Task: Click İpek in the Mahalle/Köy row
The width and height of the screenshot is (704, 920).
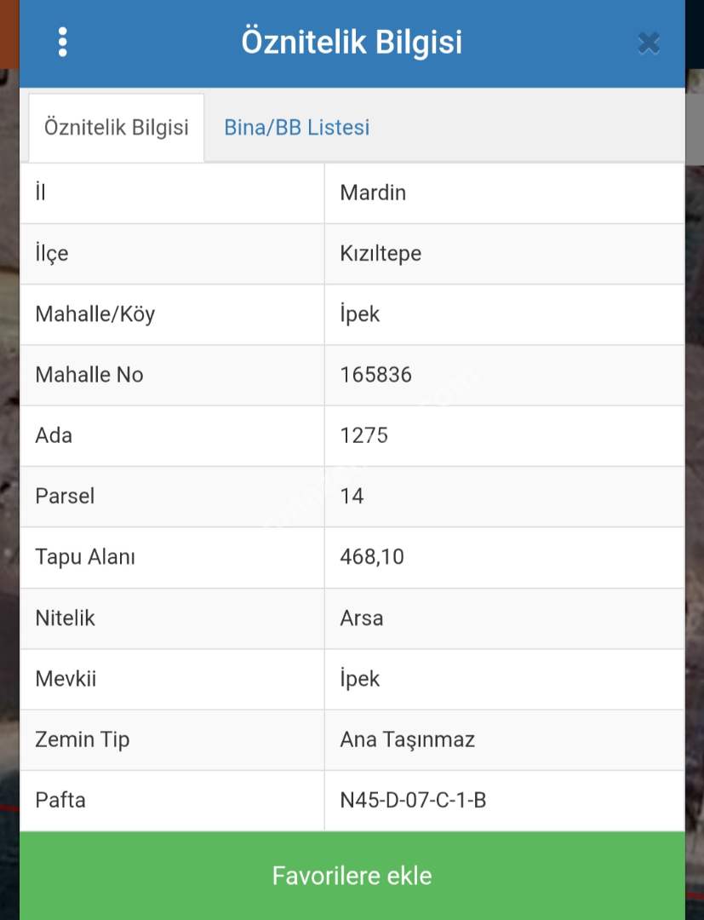Action: (359, 314)
